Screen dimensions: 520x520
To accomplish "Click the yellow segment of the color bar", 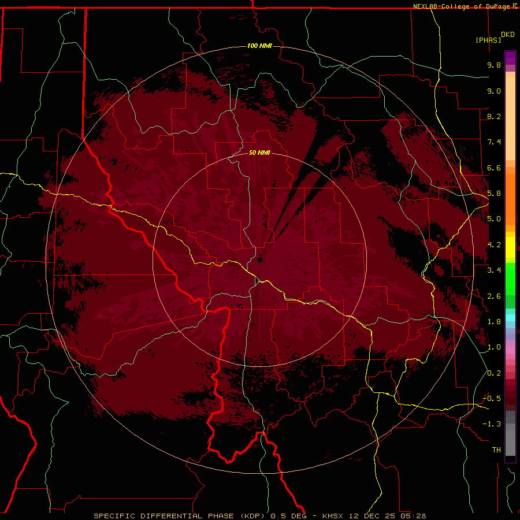I will click(x=510, y=247).
